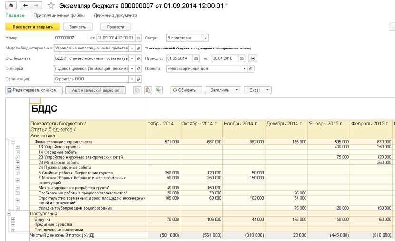Open Движения документа tab
The width and height of the screenshot is (395, 241).
coord(115,15)
